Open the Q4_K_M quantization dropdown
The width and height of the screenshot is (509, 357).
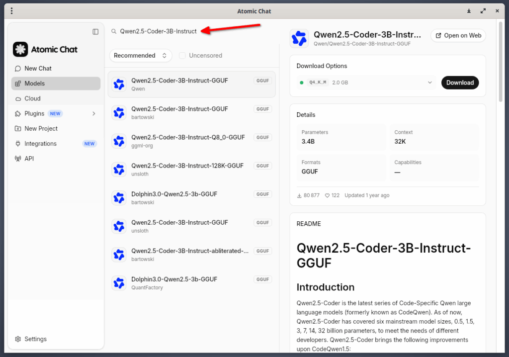pyautogui.click(x=366, y=83)
